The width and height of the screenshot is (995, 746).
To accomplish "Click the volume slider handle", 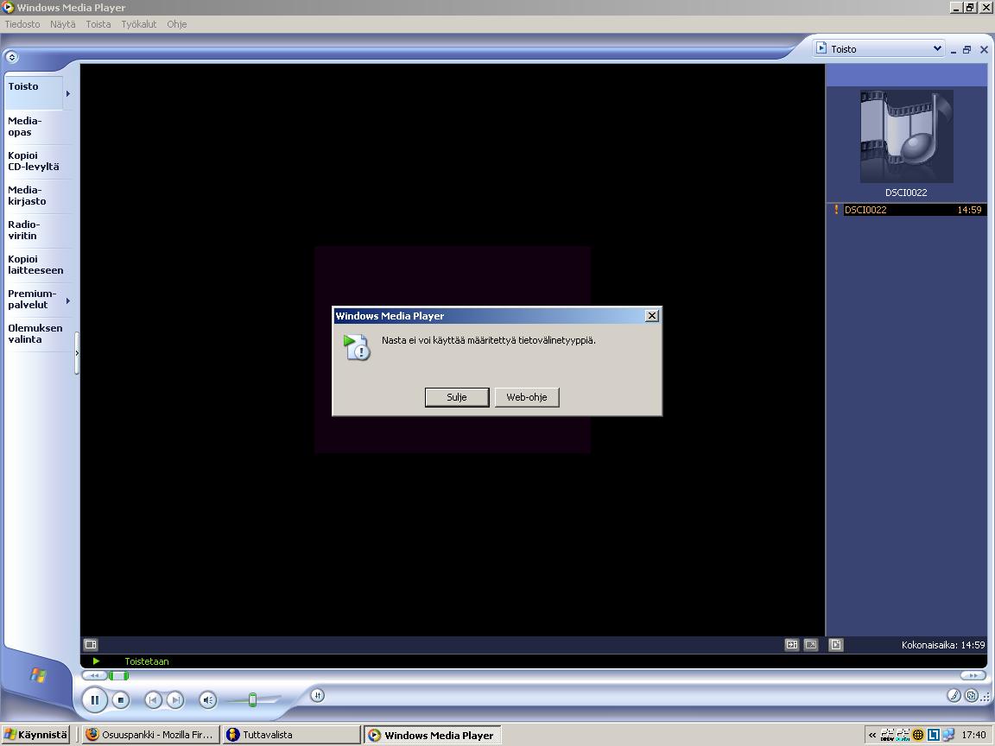I will pyautogui.click(x=252, y=699).
